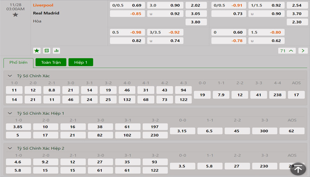Collapse Tỷ Số Chính Xác Hiệp 1 section

tap(11, 113)
